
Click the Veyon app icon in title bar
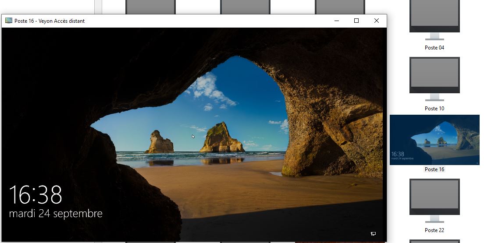(x=8, y=21)
